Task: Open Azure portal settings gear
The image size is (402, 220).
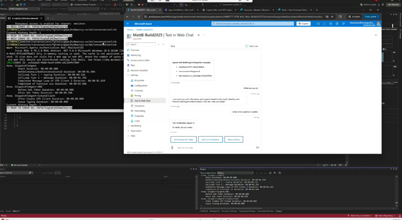Action: [x=331, y=24]
